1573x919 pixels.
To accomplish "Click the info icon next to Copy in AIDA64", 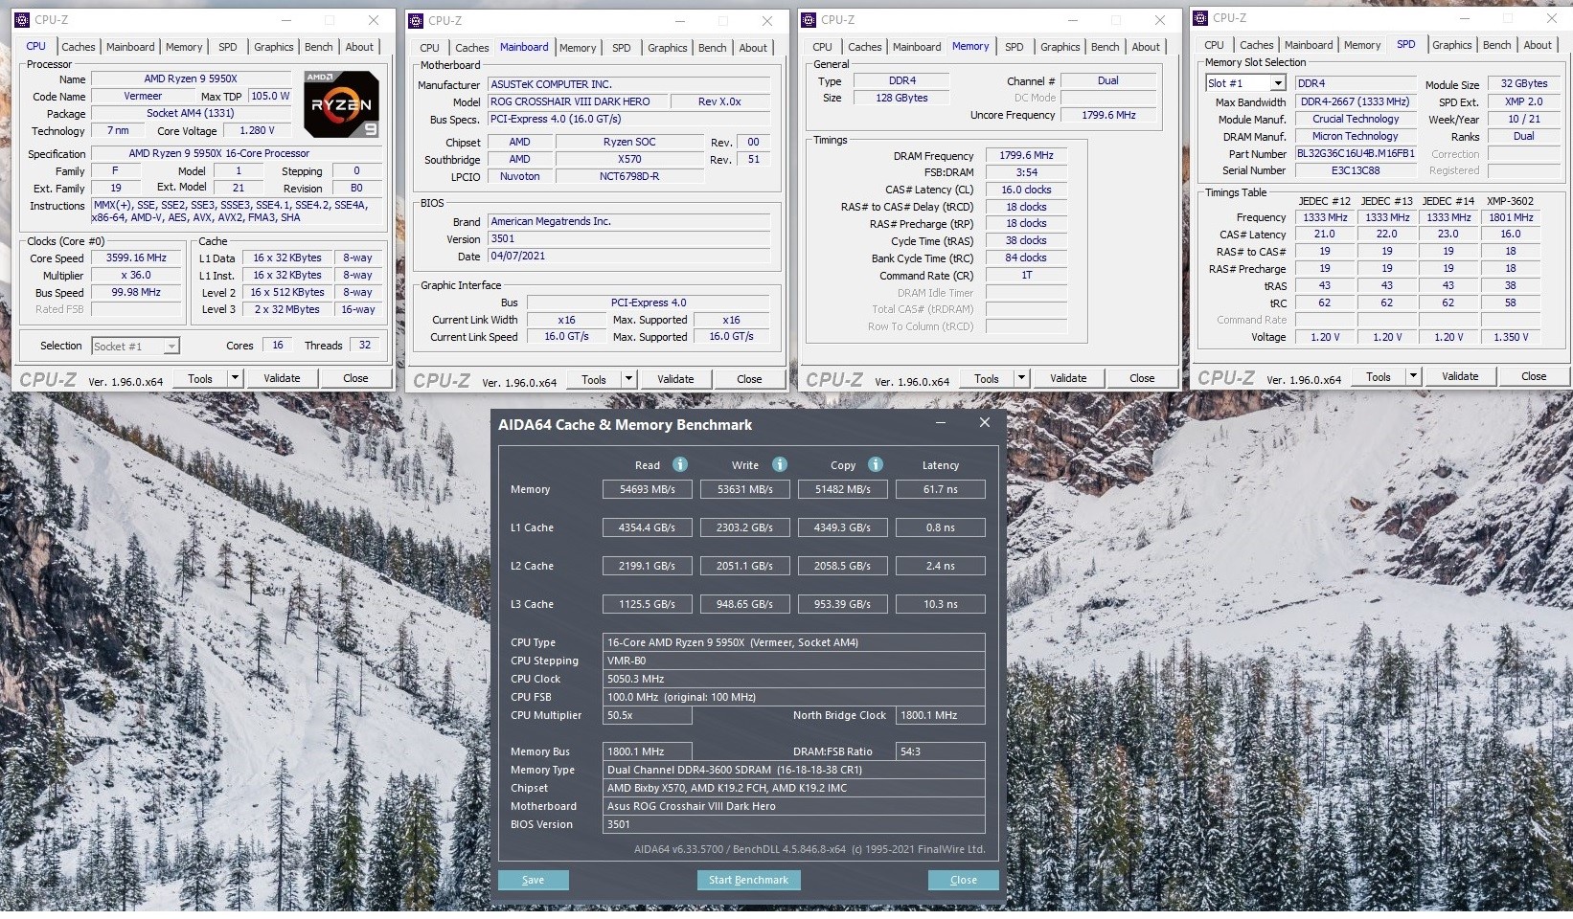I will tap(876, 464).
